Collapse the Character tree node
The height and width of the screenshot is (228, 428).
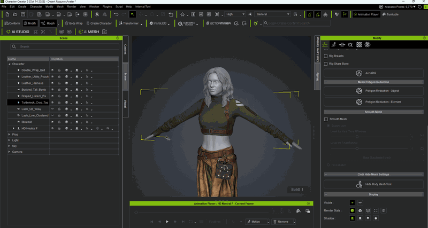(9, 64)
